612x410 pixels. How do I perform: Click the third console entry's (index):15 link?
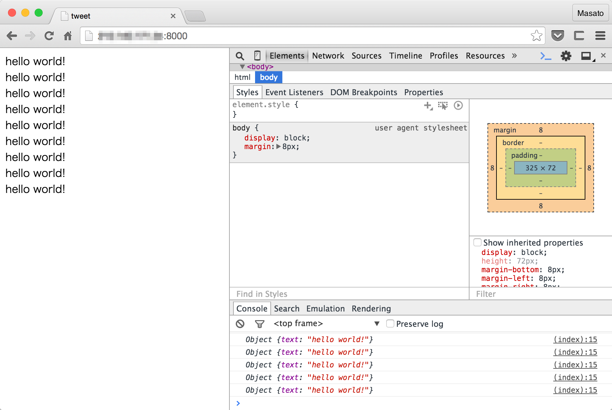point(575,365)
